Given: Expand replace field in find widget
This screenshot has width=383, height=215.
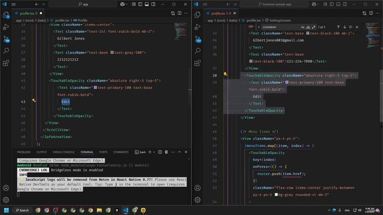Looking at the screenshot, I should coord(259,27).
